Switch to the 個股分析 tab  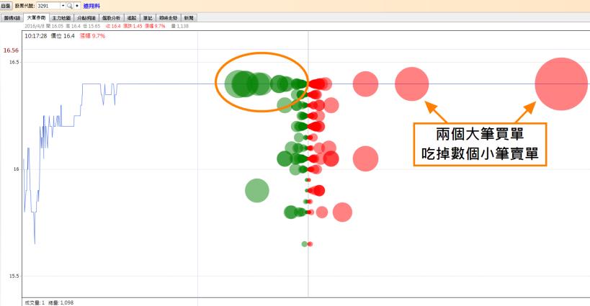[x=111, y=18]
